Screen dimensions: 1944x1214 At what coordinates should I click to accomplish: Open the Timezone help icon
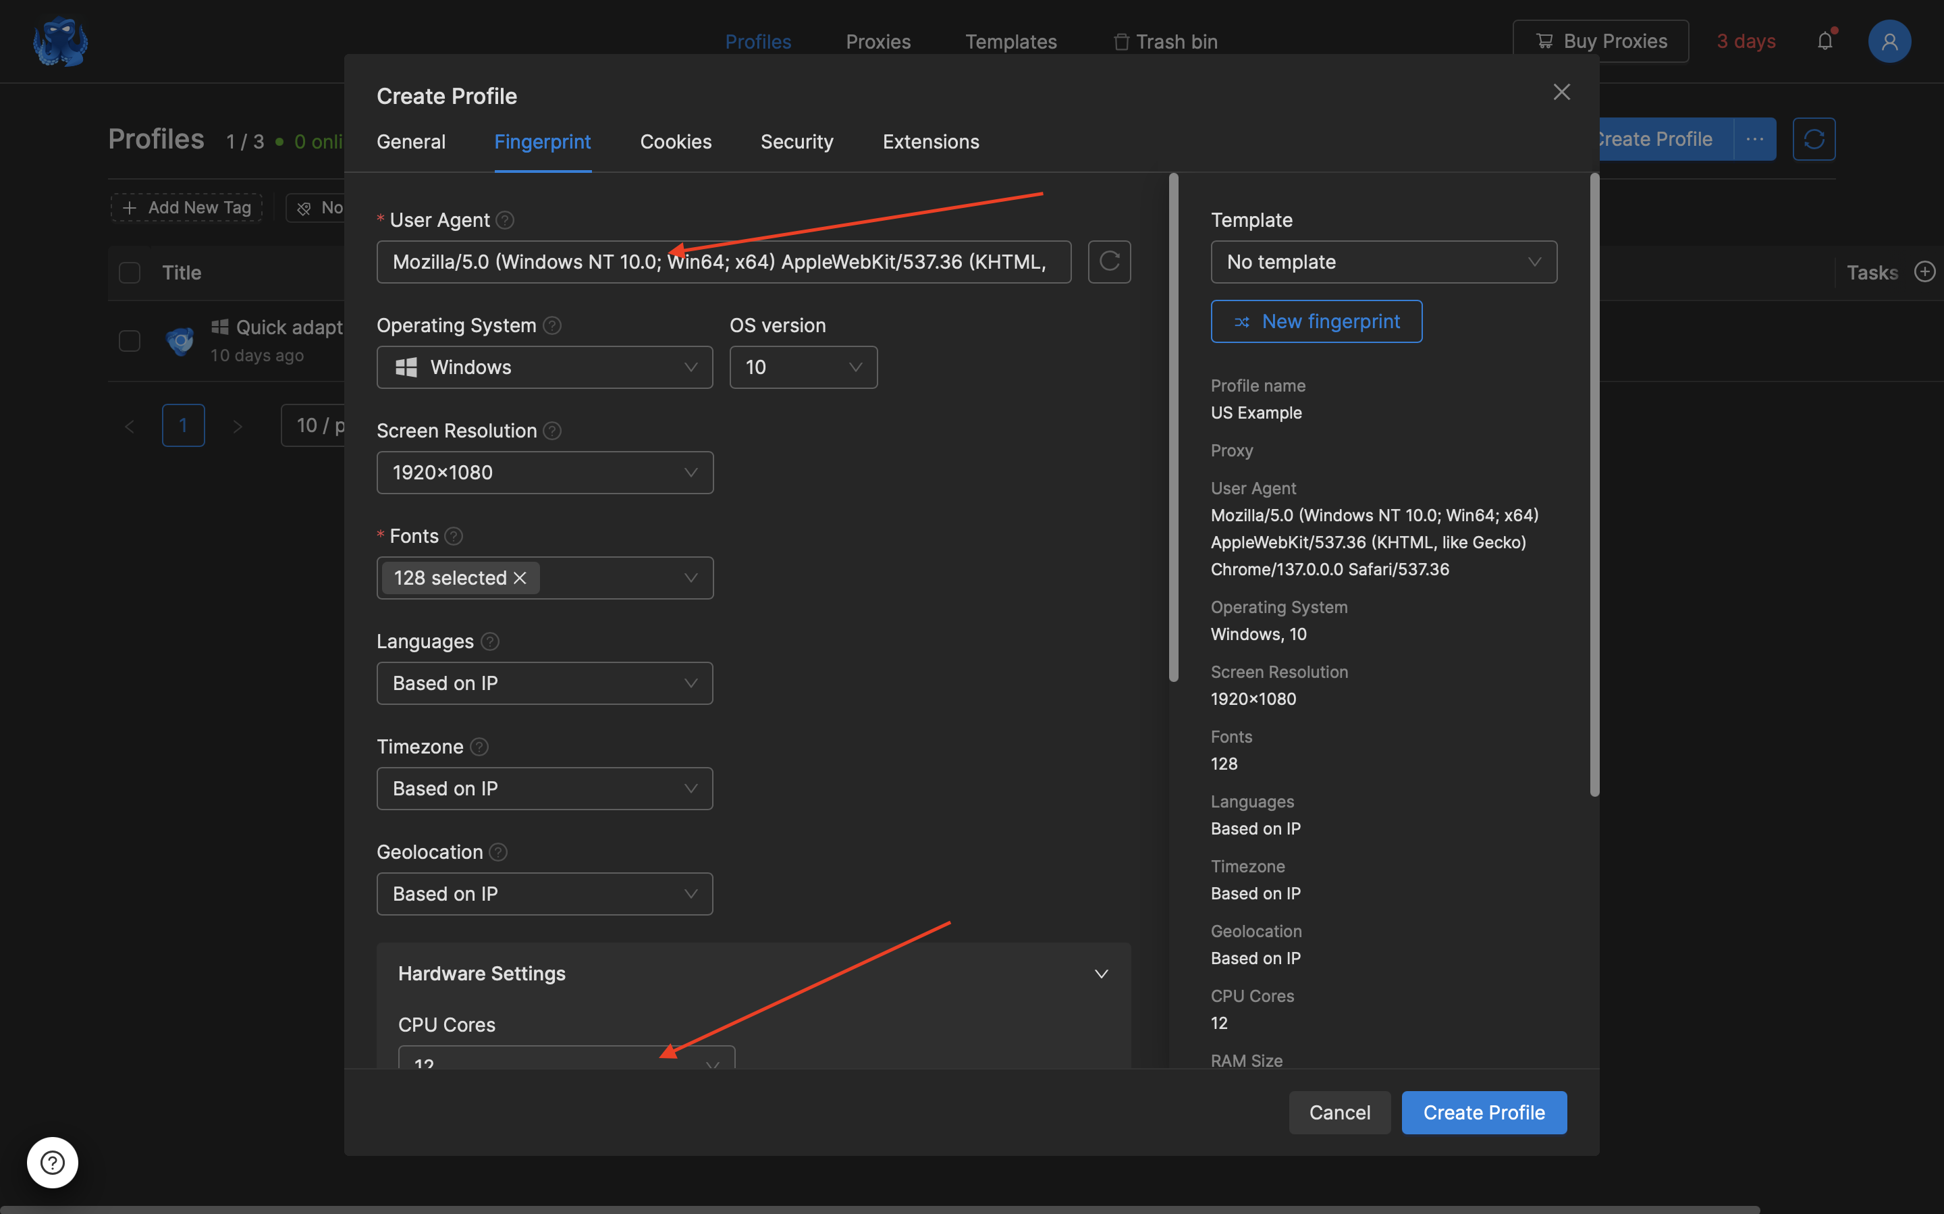479,747
